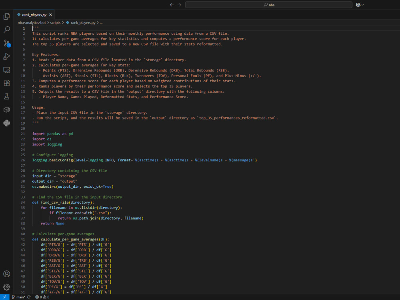Click the remote window status icon
Screen dimensions: 400x300
pyautogui.click(x=4, y=297)
